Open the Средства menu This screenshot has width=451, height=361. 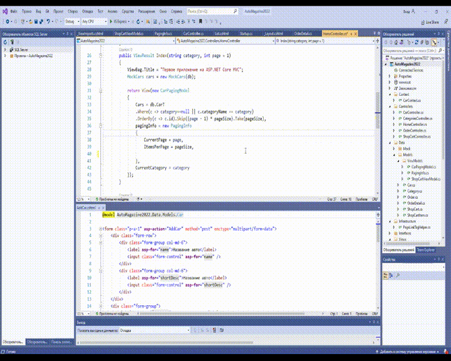coord(128,11)
